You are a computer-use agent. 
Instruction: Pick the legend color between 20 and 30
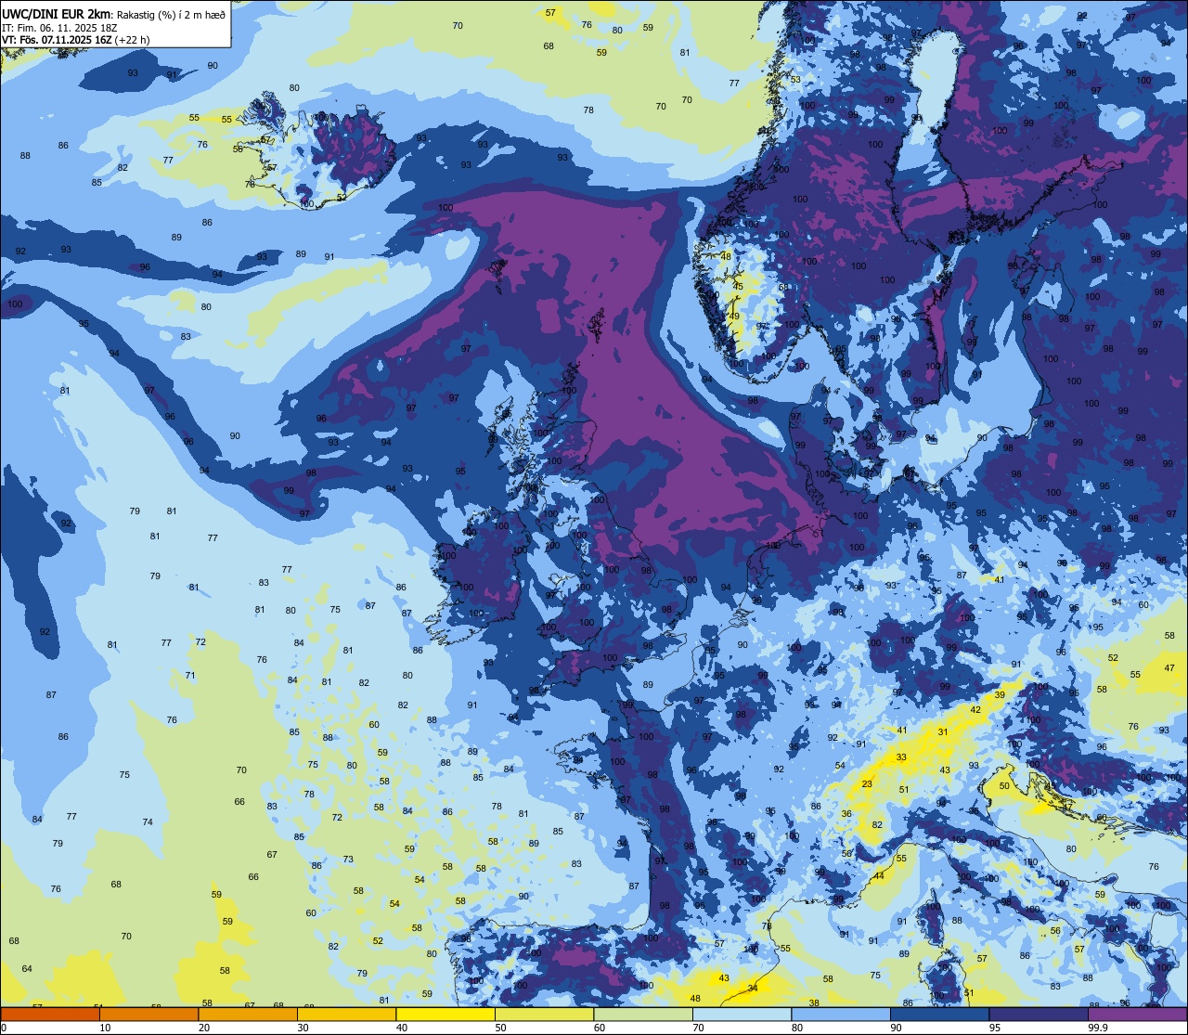coord(248,1014)
